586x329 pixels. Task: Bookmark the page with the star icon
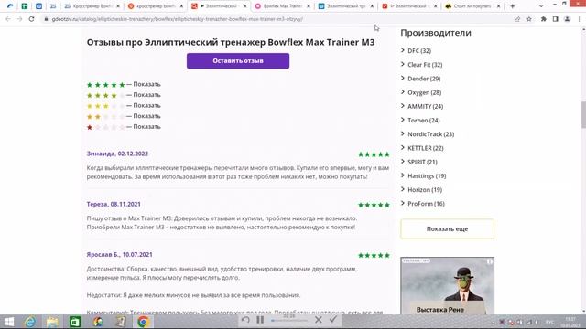(x=529, y=19)
